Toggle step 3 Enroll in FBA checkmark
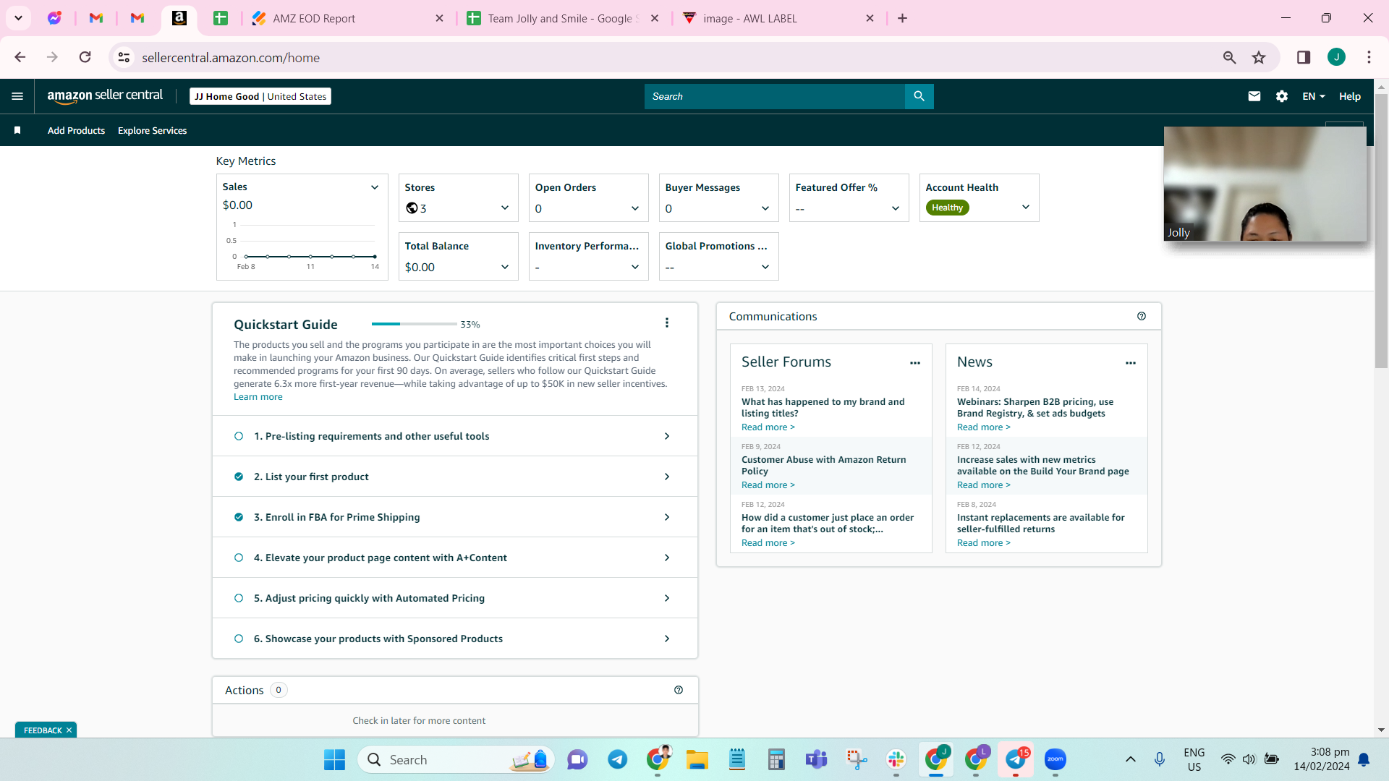The height and width of the screenshot is (781, 1389). tap(239, 517)
